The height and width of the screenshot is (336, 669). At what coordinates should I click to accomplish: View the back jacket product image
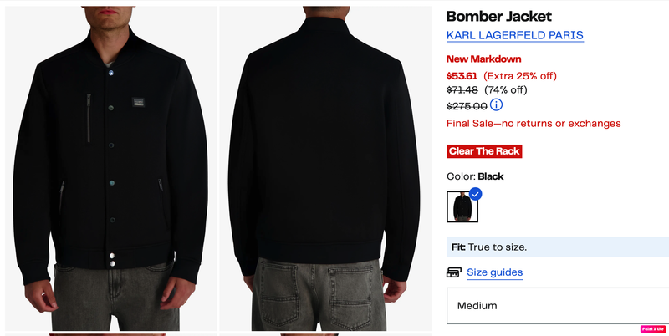pyautogui.click(x=325, y=169)
